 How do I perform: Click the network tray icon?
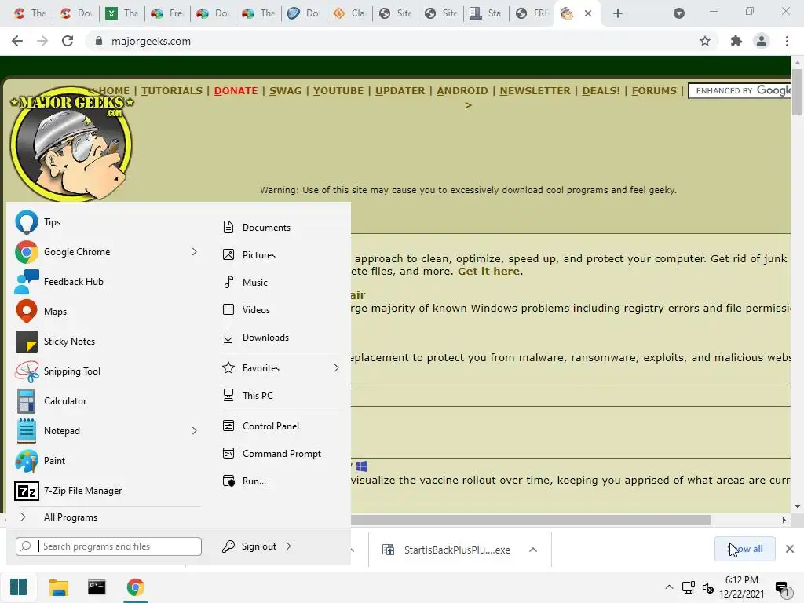688,587
